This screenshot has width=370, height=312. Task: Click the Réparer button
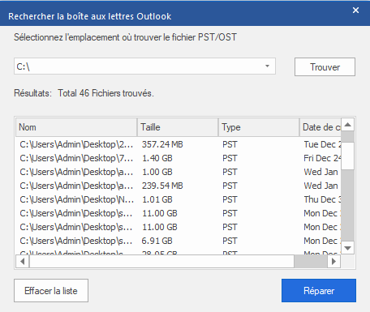coord(319,291)
